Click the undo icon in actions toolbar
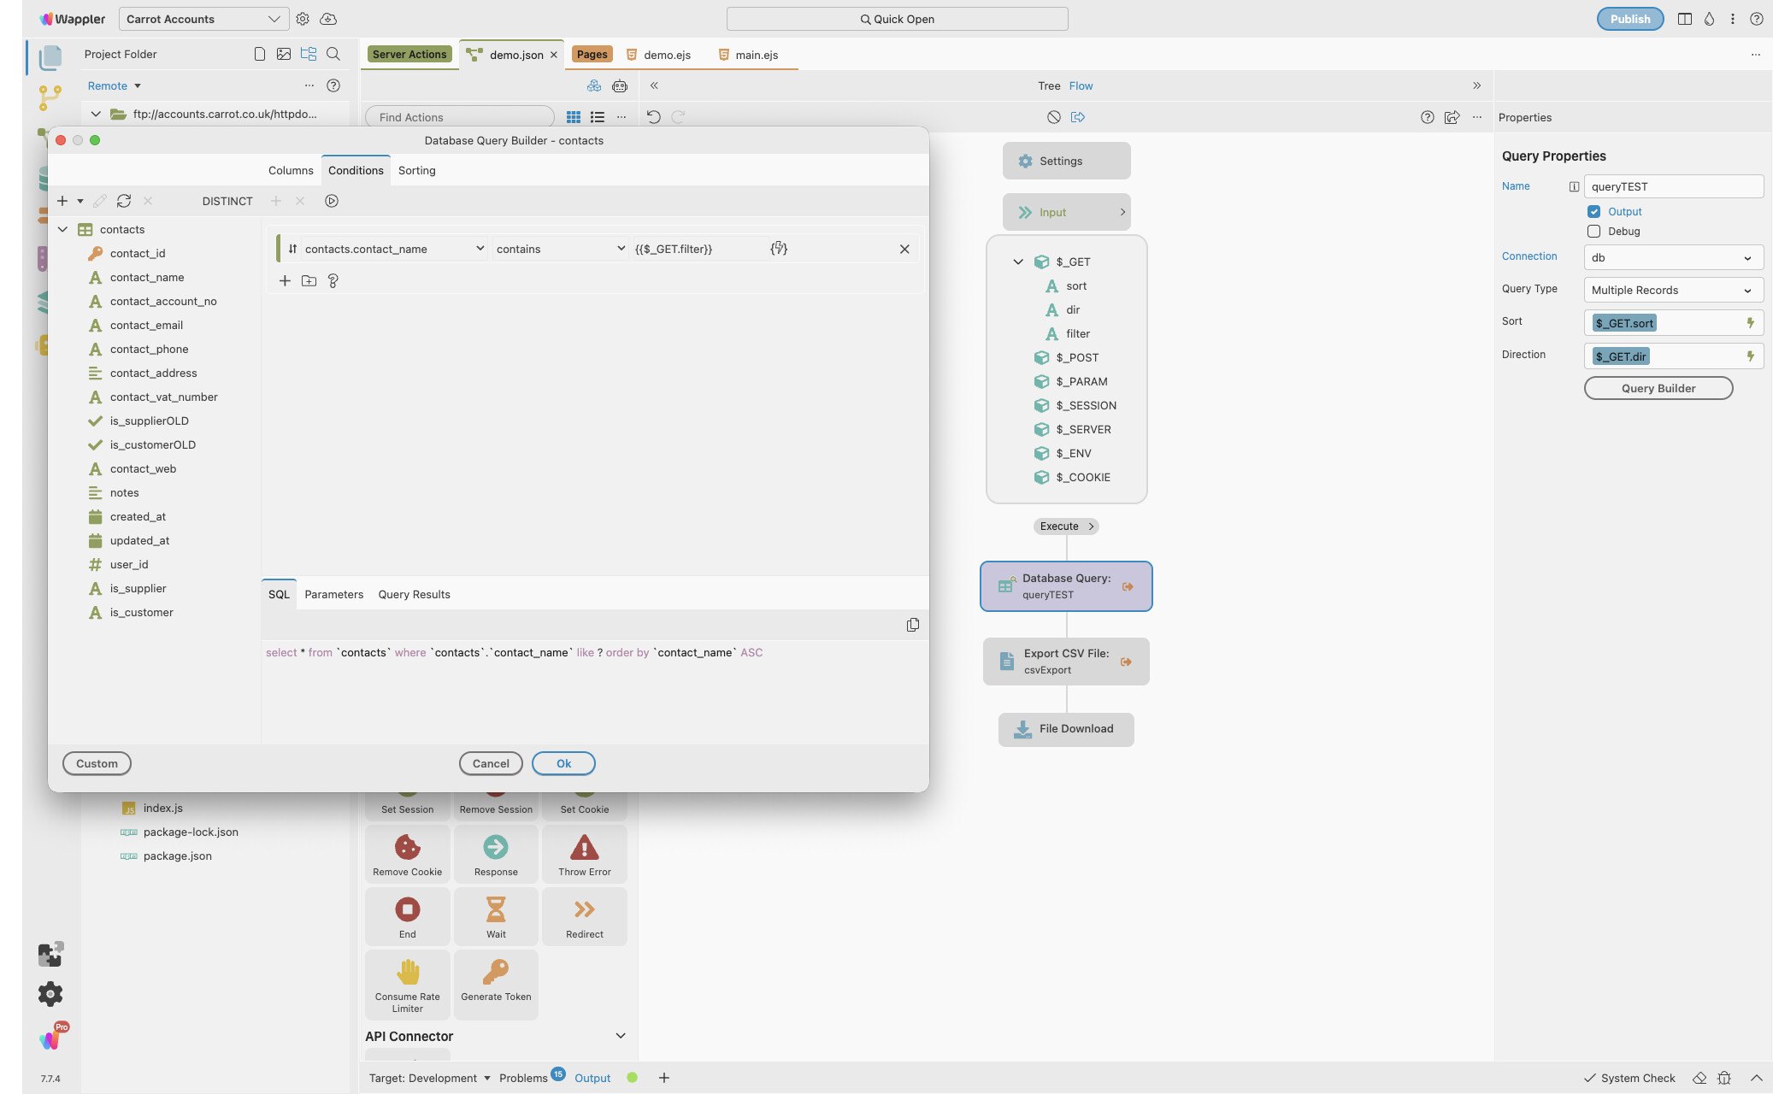Screen dimensions: 1773x1094 pos(654,117)
